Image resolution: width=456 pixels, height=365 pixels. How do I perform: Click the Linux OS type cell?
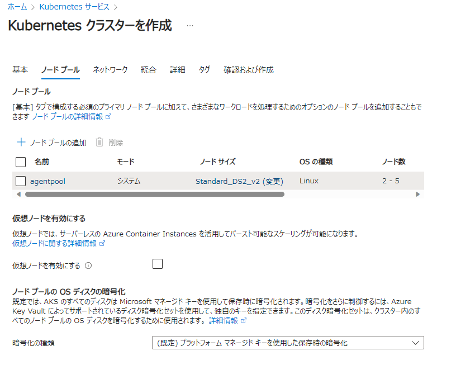coord(309,181)
